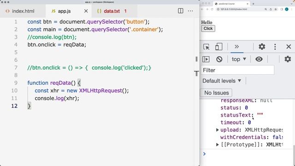This screenshot has height=166, width=295.
Task: Open the browser zoom magnifier icon
Action: point(265,9)
